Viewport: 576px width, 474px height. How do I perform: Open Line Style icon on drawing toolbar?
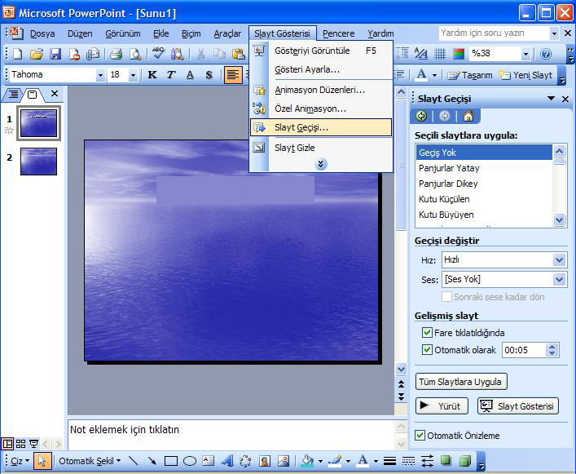point(389,461)
